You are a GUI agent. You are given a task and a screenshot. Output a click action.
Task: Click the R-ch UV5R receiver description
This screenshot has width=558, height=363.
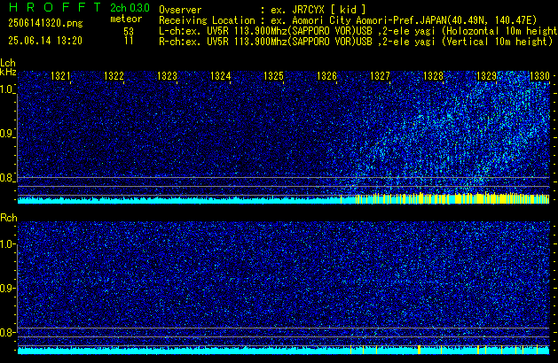(356, 42)
